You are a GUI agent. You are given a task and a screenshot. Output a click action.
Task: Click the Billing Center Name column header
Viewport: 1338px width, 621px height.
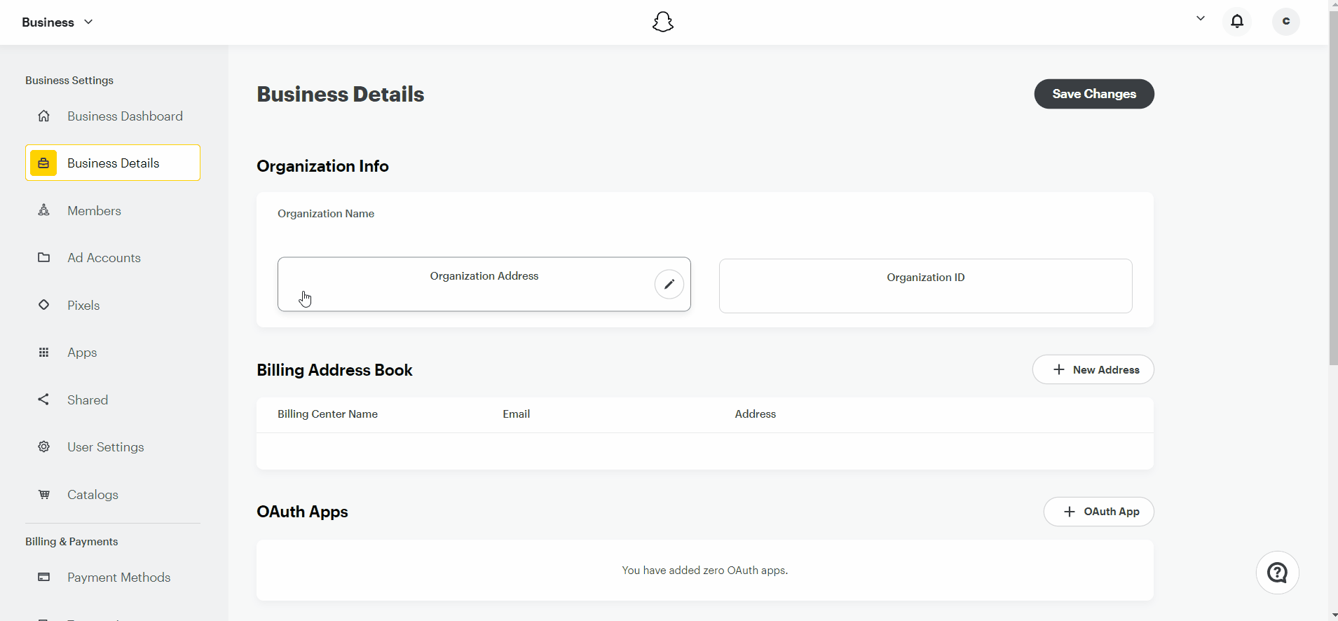pos(327,414)
